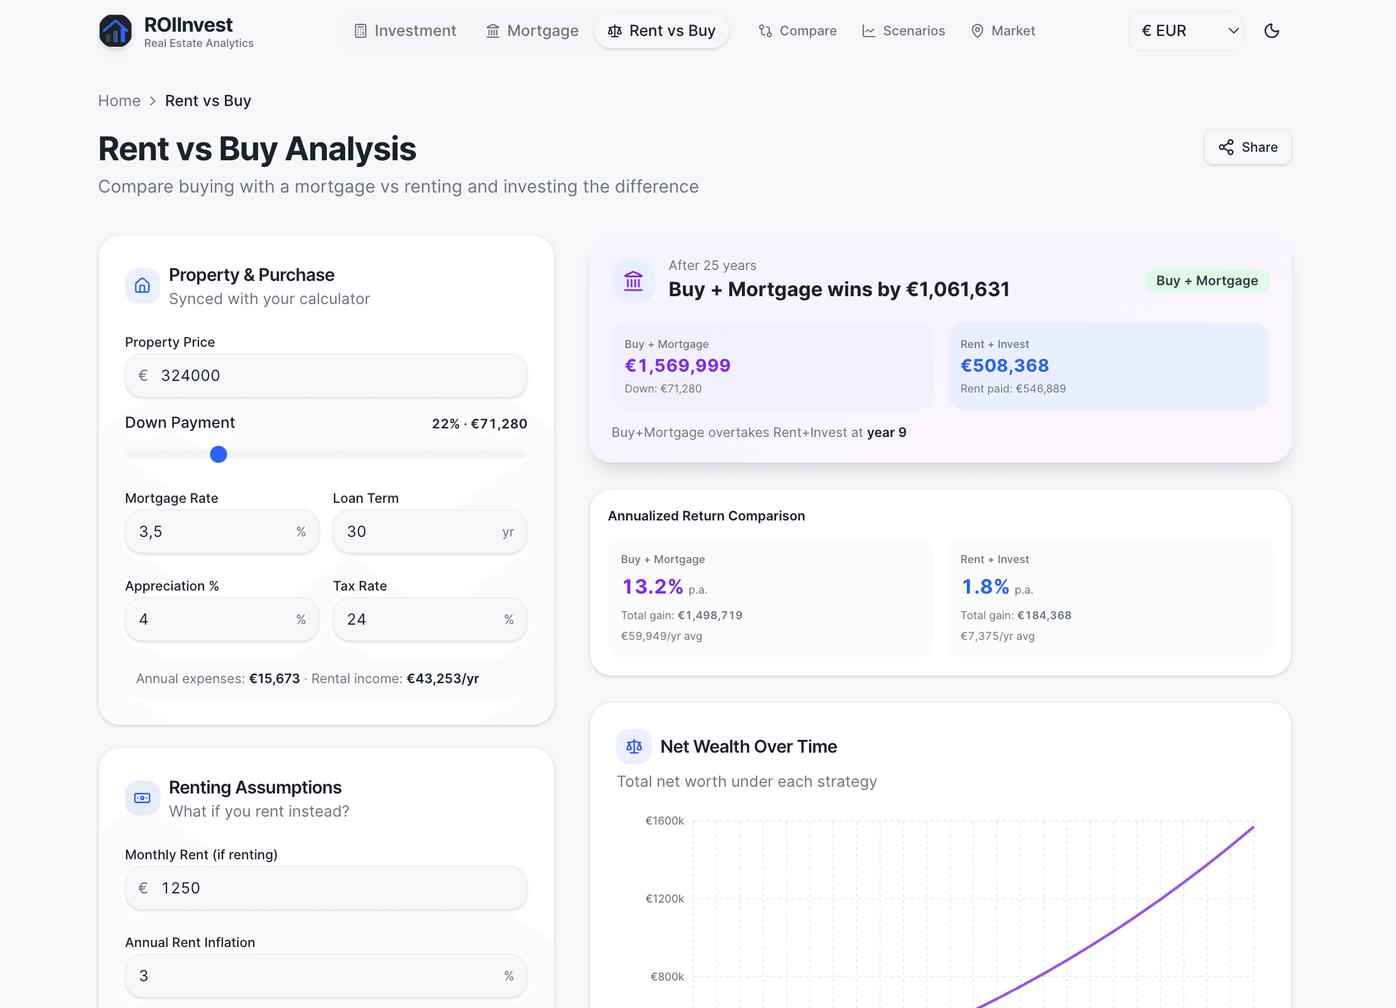Click the Buy + Mortgage green badge
Viewport: 1396px width, 1008px height.
pyautogui.click(x=1206, y=280)
